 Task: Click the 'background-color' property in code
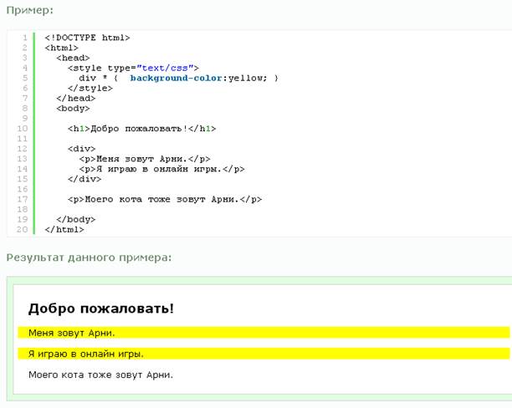[176, 79]
